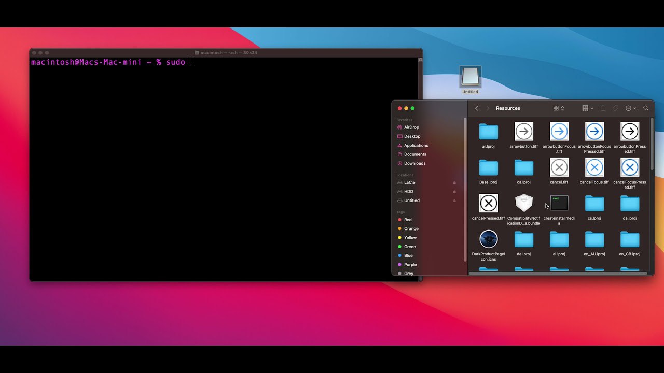Select the en_AU.lproj folder
Viewport: 664px width, 373px height.
coord(594,239)
